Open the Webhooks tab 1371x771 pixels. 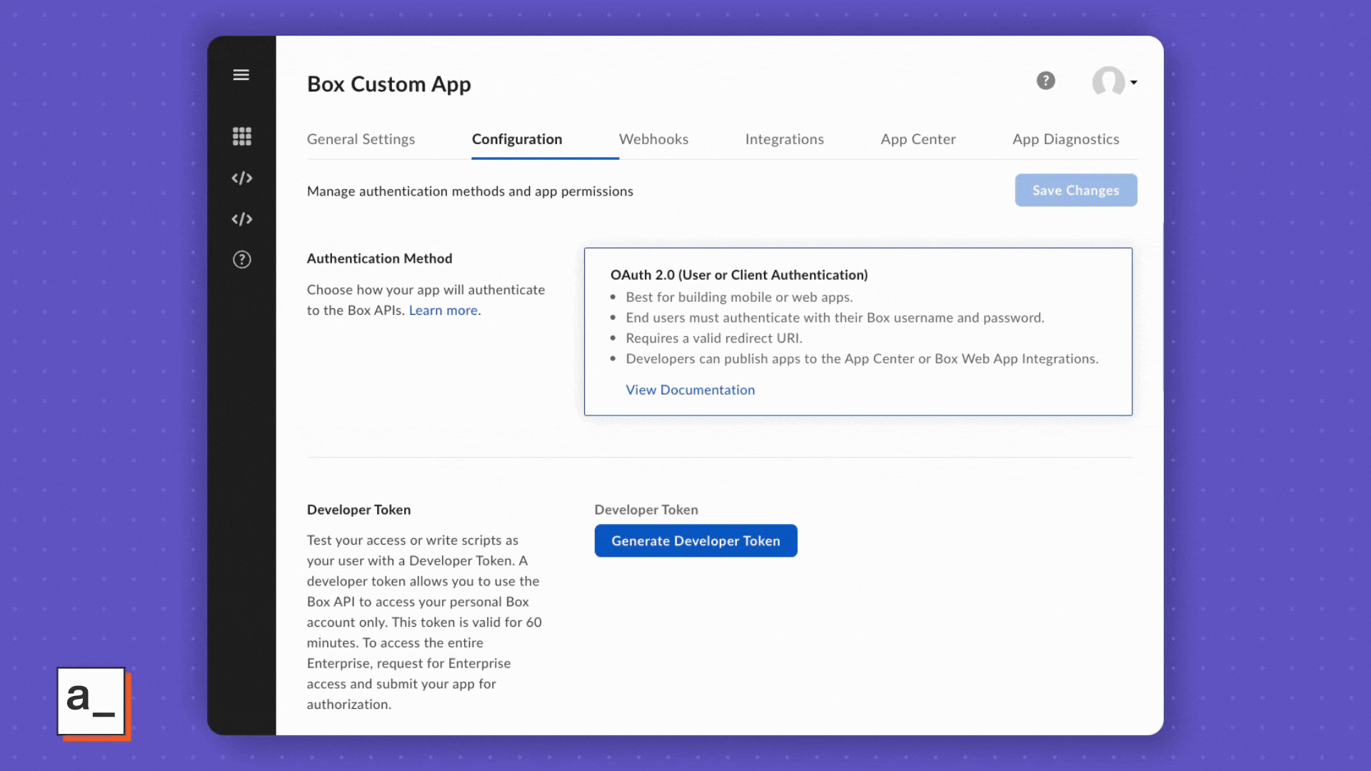click(x=653, y=139)
